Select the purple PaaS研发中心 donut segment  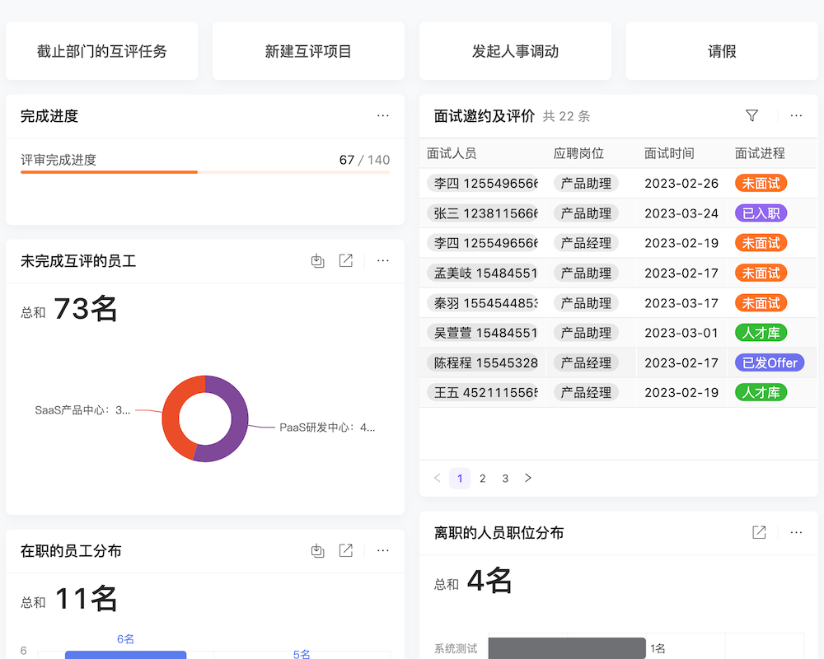click(239, 420)
